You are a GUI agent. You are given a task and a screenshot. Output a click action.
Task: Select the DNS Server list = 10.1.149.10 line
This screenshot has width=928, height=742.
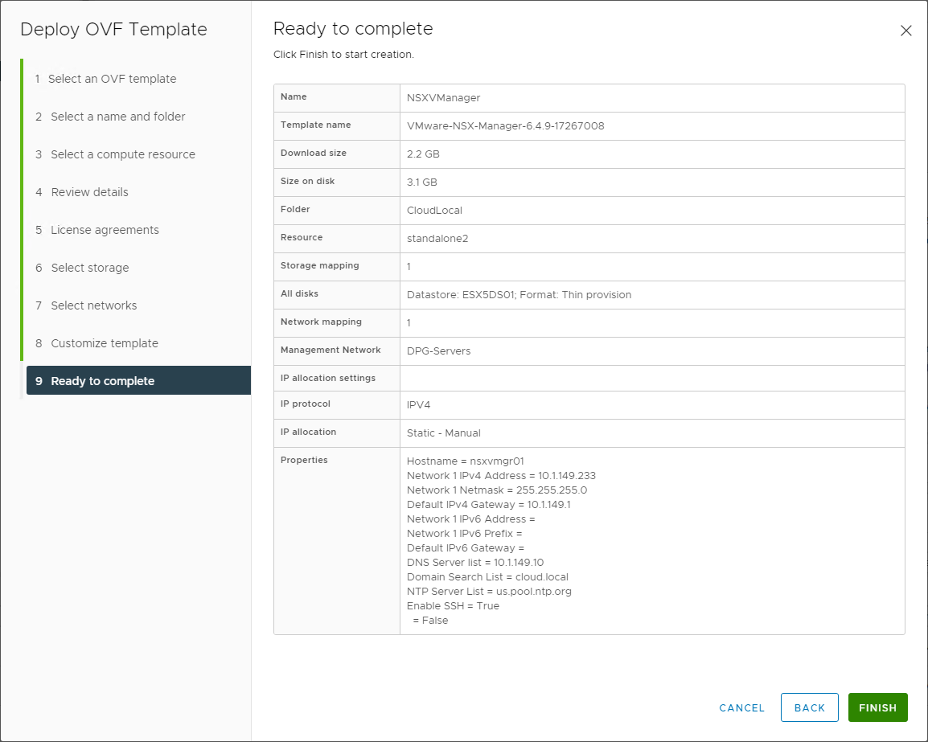[475, 563]
